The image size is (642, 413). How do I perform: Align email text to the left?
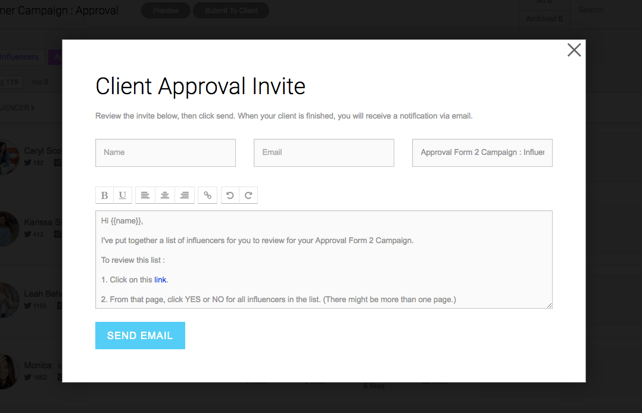145,195
